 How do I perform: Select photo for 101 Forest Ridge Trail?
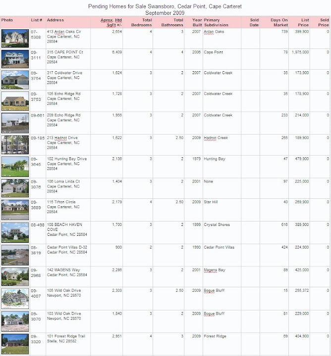[15, 344]
